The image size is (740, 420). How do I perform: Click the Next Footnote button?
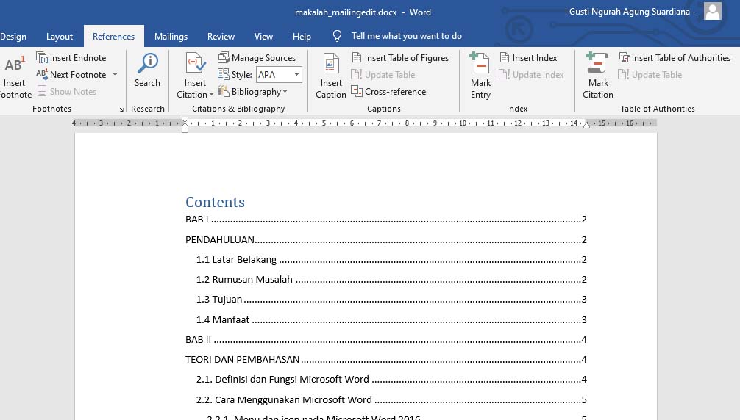71,75
